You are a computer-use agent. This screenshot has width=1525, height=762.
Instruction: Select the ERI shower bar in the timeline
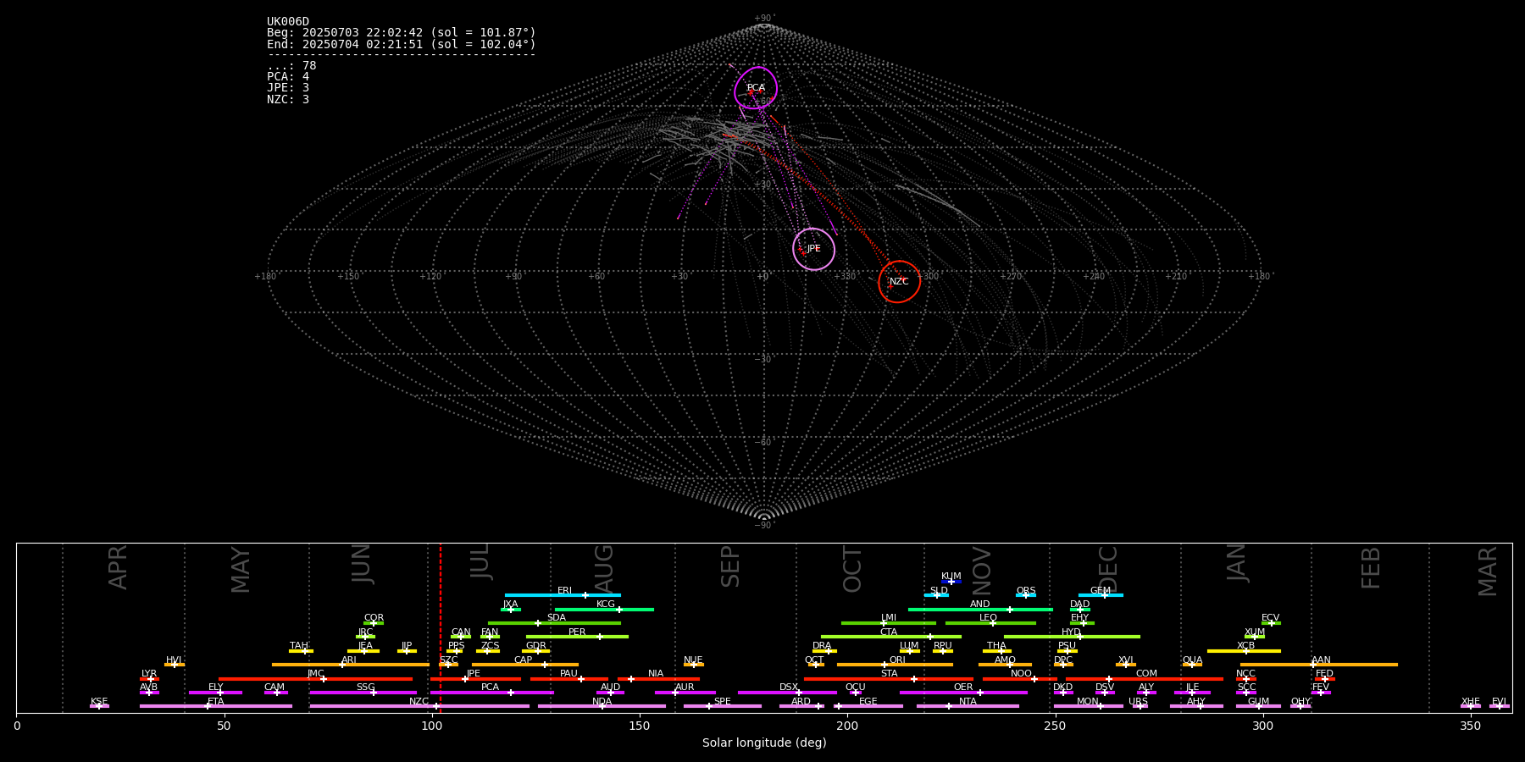click(563, 595)
